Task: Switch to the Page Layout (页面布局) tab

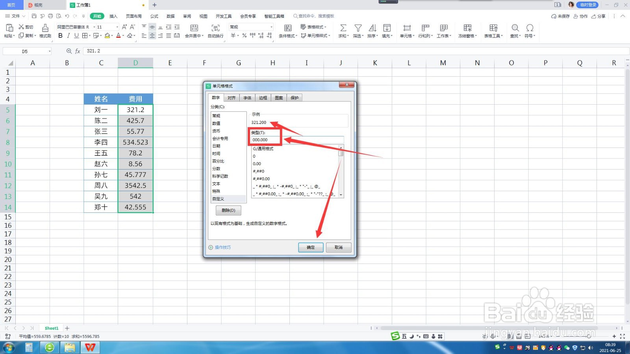Action: (133, 16)
